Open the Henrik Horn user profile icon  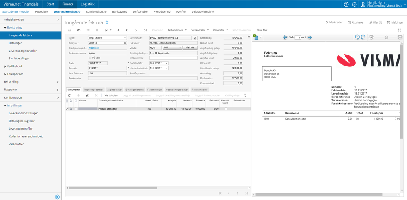pyautogui.click(x=363, y=4)
